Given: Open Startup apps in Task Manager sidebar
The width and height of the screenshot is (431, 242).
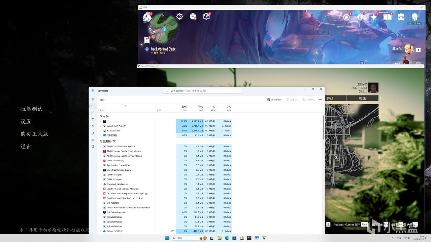Looking at the screenshot, I should (x=93, y=126).
